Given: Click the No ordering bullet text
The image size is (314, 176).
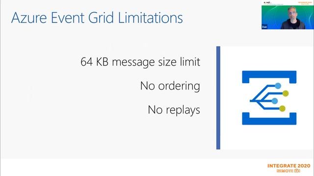Looking at the screenshot, I should [170, 86].
